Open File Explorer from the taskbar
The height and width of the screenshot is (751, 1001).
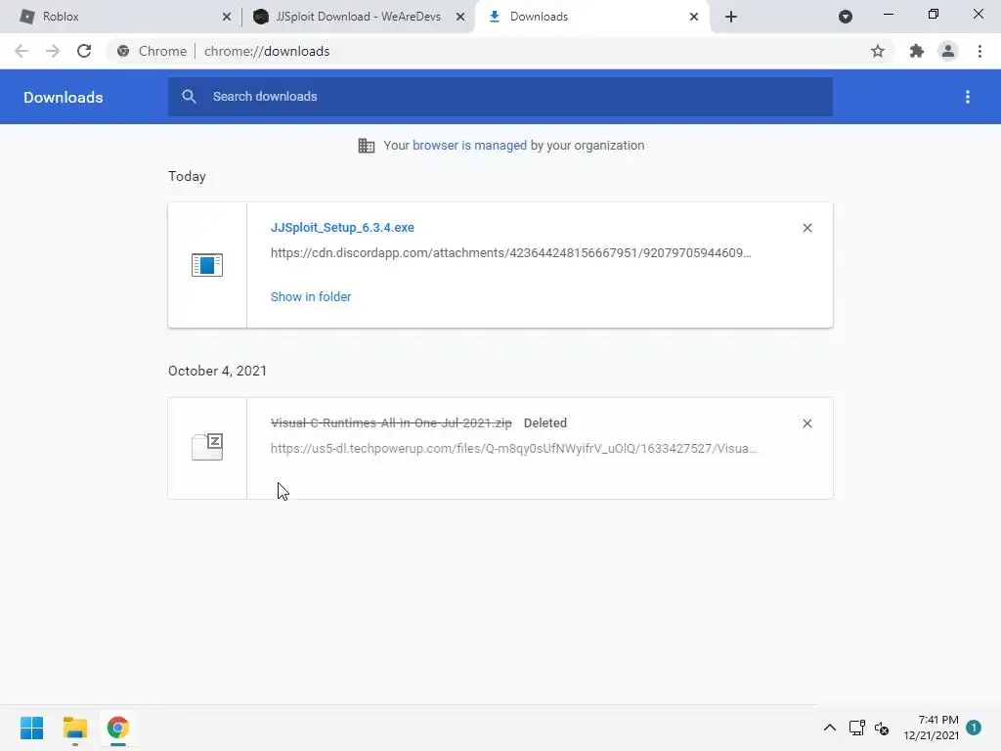click(x=74, y=728)
